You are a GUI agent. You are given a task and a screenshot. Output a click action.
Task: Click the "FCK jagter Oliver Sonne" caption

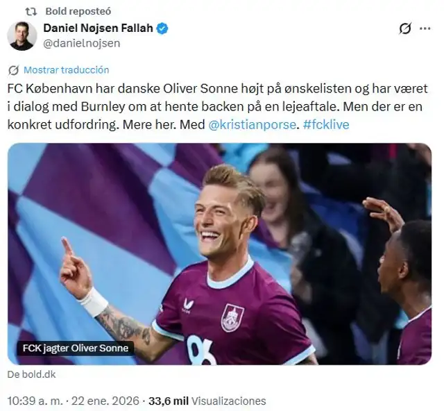pos(74,348)
